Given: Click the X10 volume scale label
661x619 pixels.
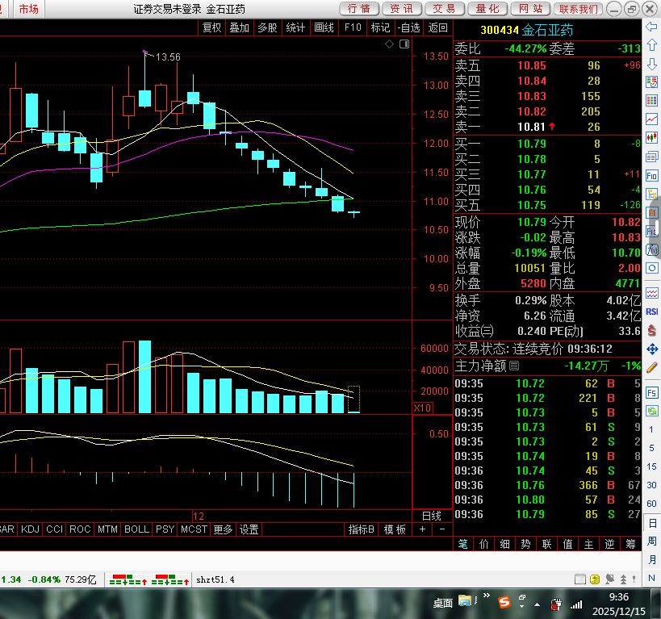Looking at the screenshot, I should (422, 408).
